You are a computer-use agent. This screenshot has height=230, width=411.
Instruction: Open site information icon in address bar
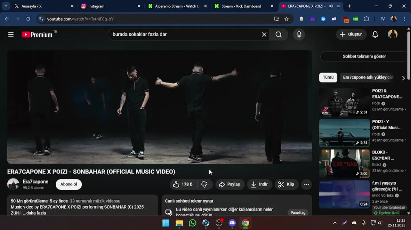click(x=41, y=19)
